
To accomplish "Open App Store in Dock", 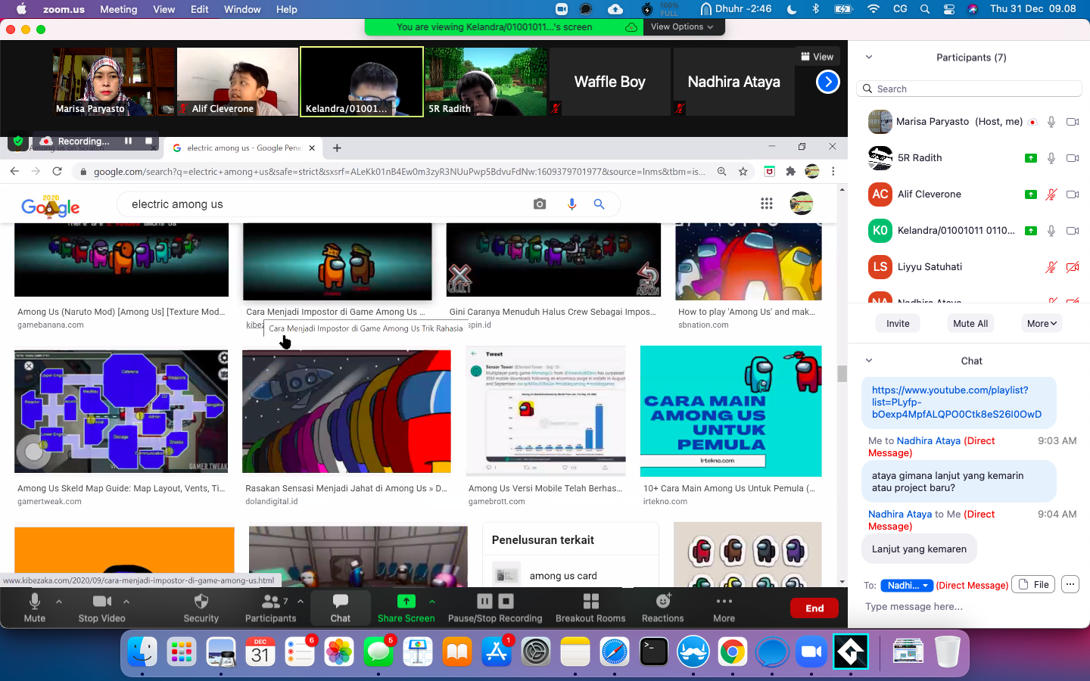I will (x=497, y=651).
